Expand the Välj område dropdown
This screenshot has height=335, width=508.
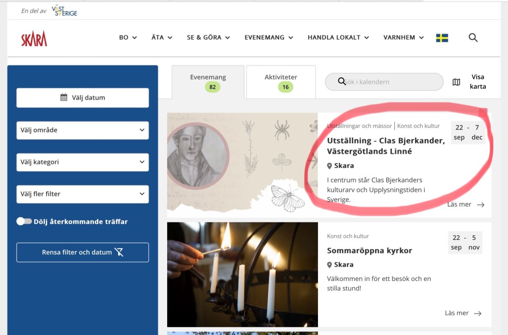point(82,130)
